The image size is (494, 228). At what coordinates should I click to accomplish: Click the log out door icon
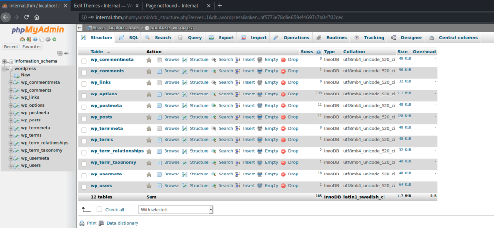click(28, 40)
